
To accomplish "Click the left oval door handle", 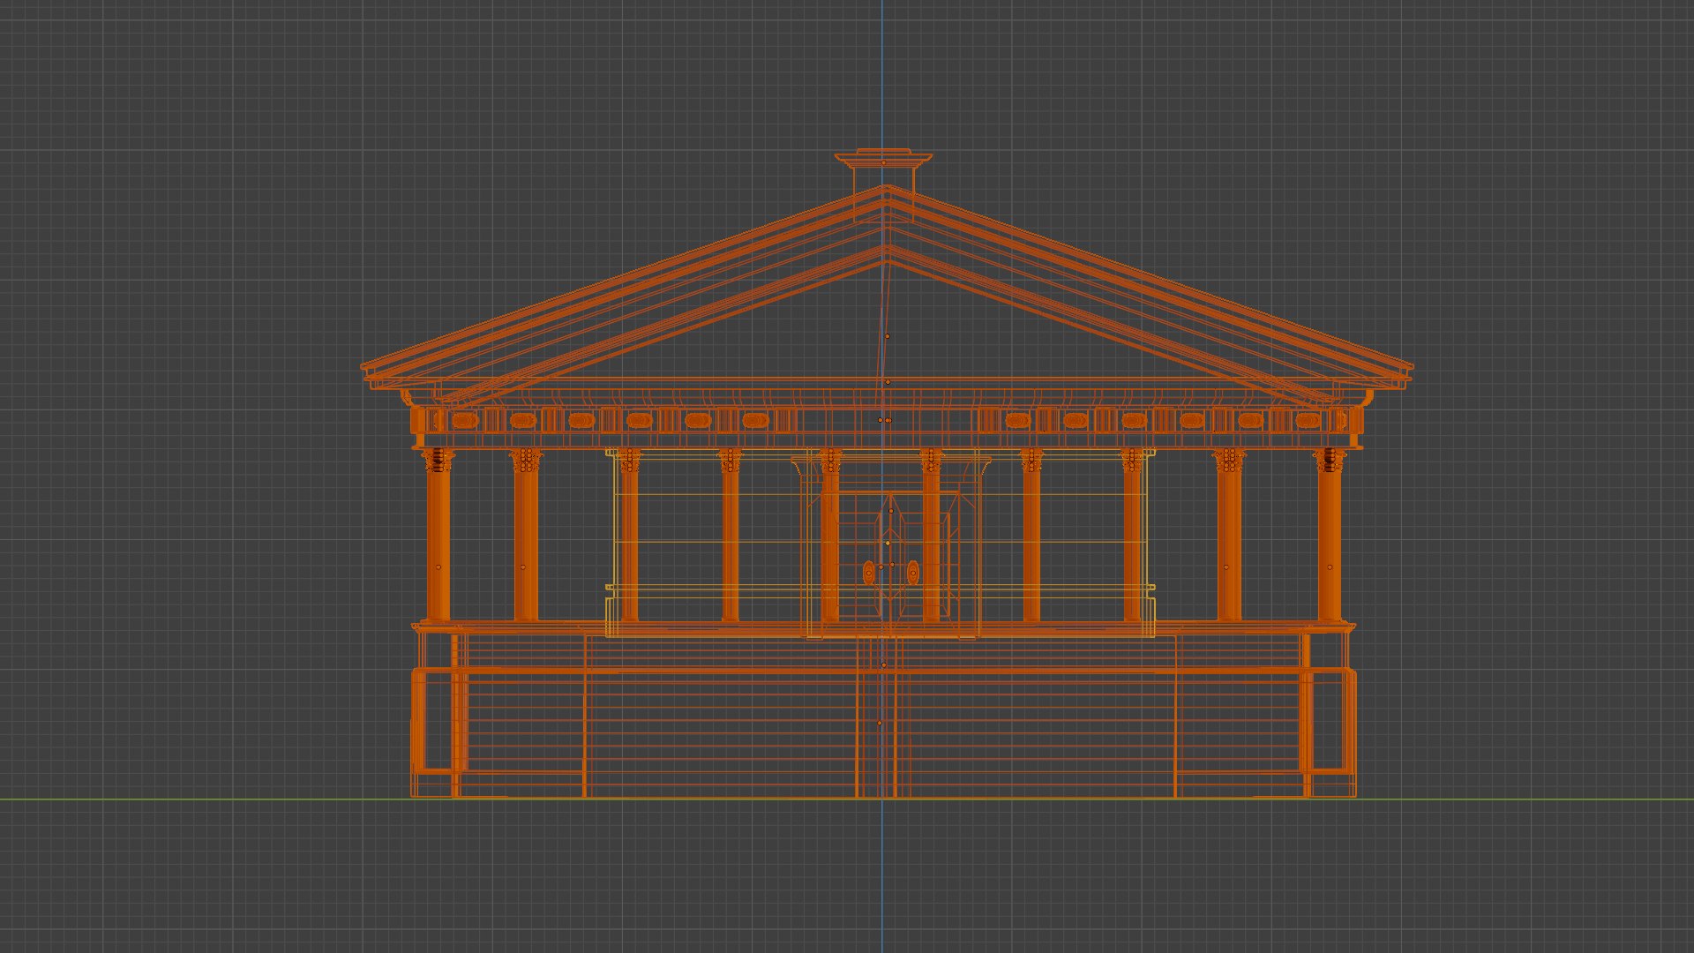I will click(x=869, y=573).
